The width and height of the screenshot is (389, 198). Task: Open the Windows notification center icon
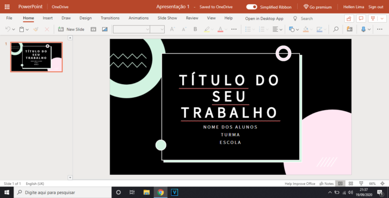pos(380,192)
